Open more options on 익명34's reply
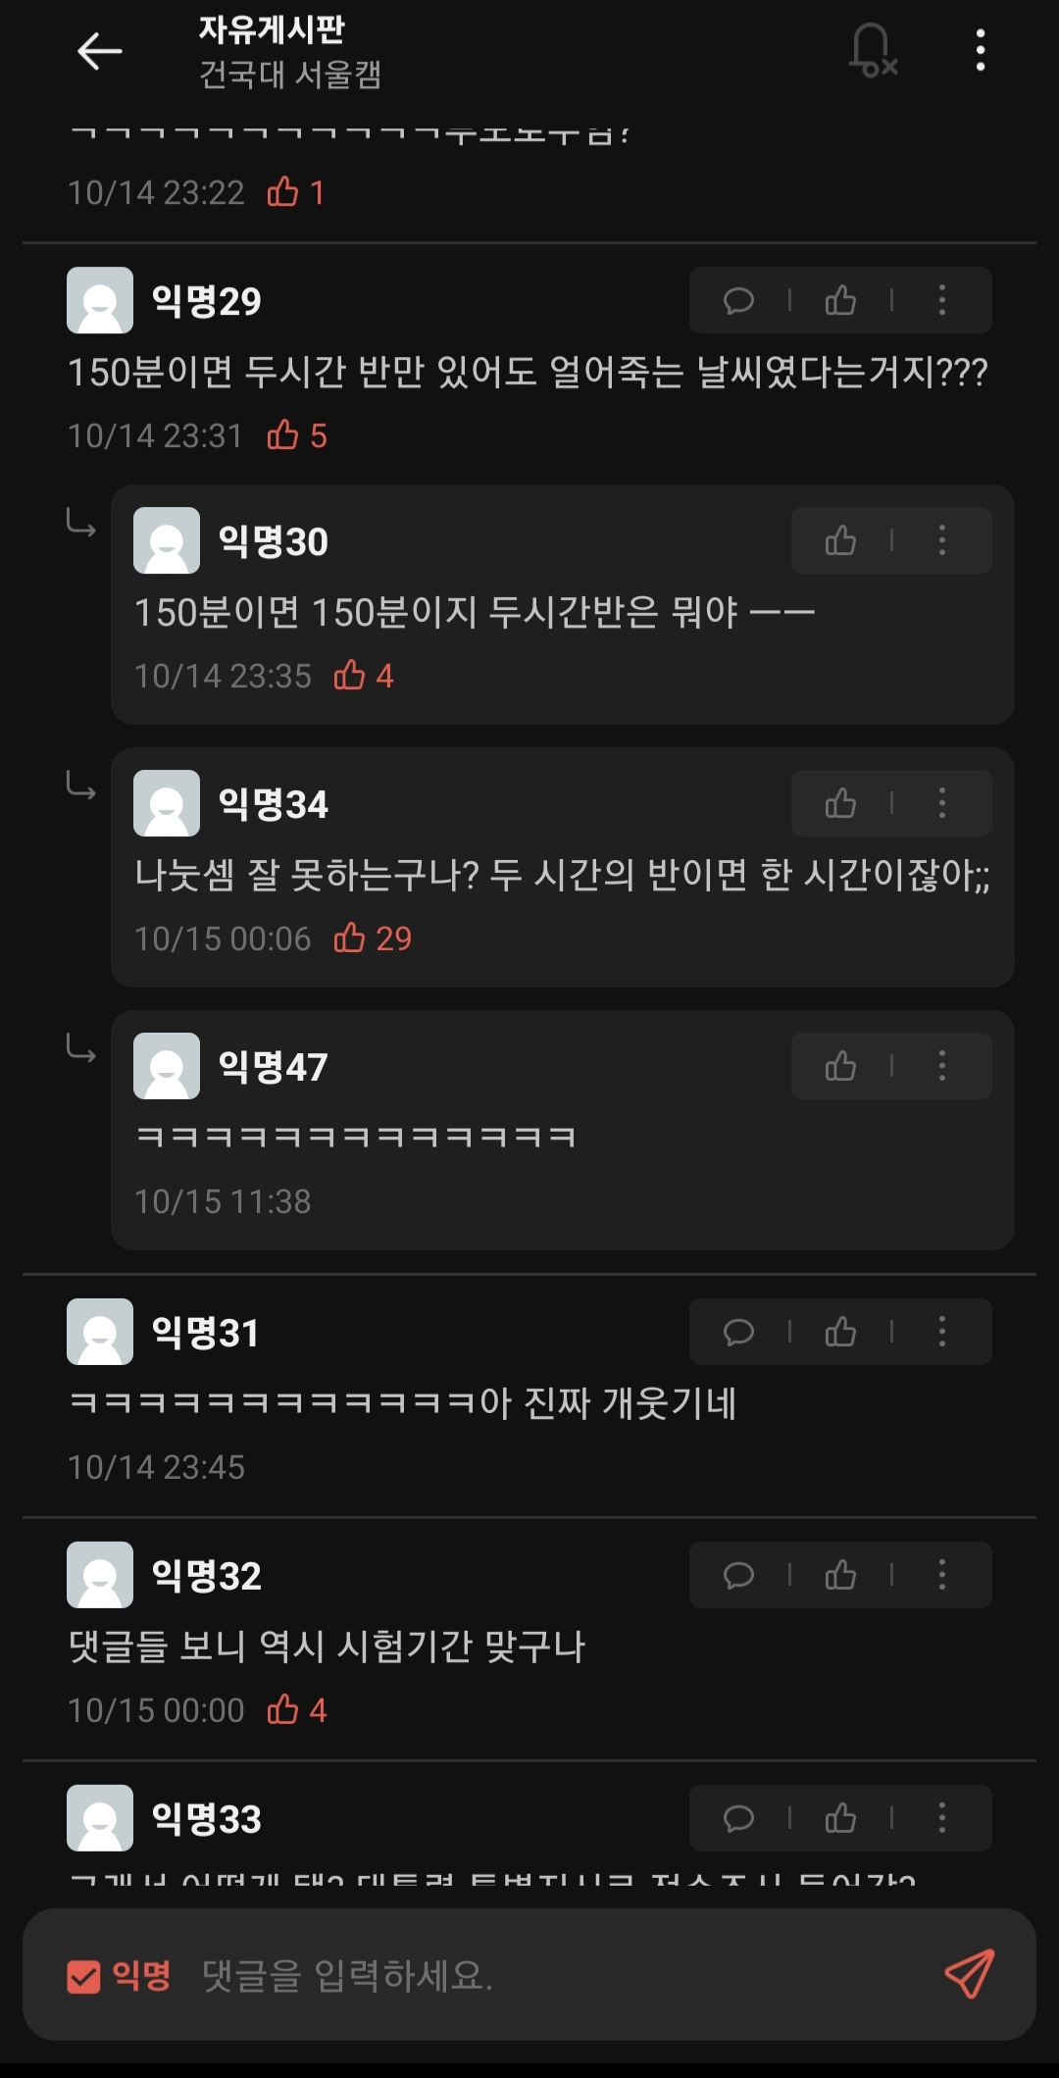This screenshot has height=2078, width=1059. [941, 803]
